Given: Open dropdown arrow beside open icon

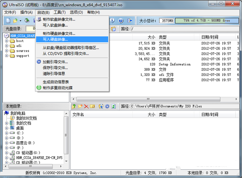Looking at the screenshot, I should pyautogui.click(x=20, y=21).
